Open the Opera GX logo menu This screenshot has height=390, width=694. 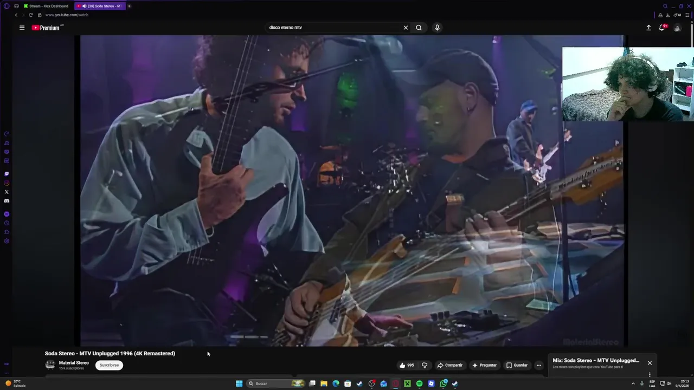point(6,6)
